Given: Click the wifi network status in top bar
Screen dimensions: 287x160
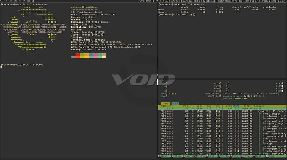Looking at the screenshot, I should 221,1.
